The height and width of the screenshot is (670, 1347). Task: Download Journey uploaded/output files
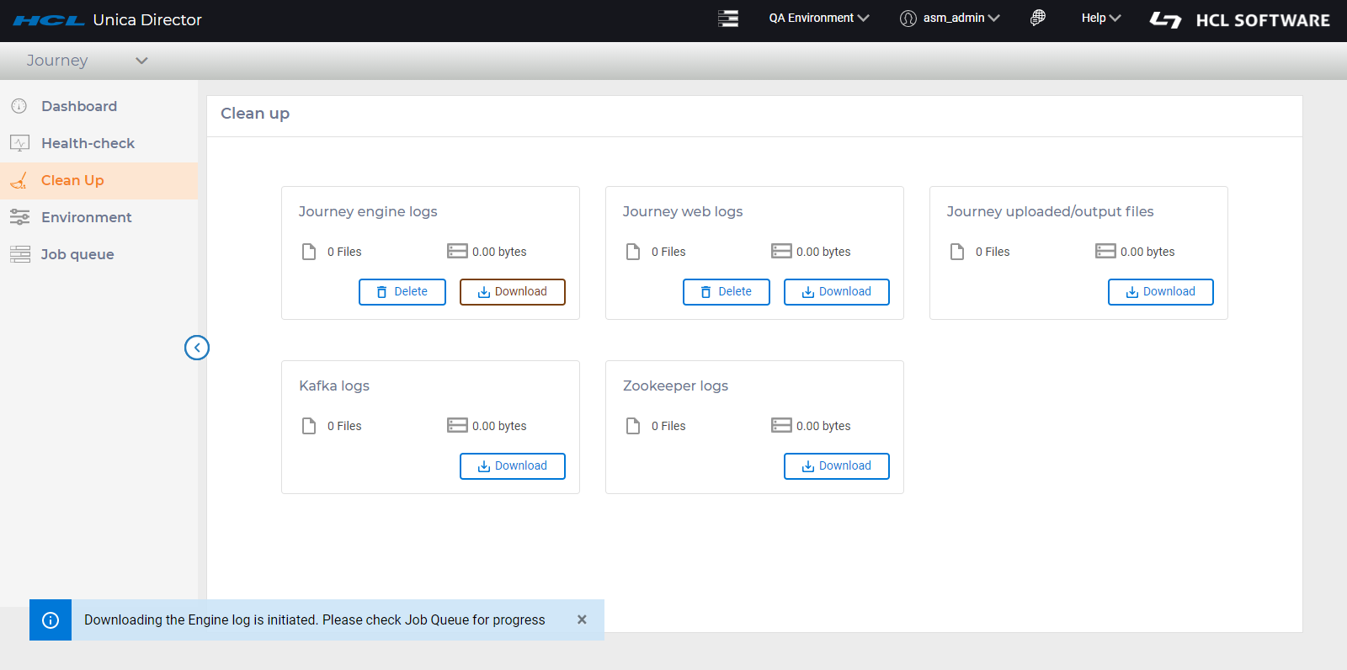1160,292
